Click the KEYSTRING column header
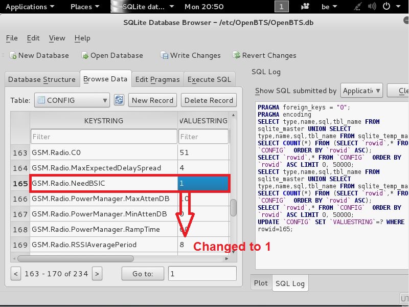Screen dimensions: 409x307 [x=104, y=121]
